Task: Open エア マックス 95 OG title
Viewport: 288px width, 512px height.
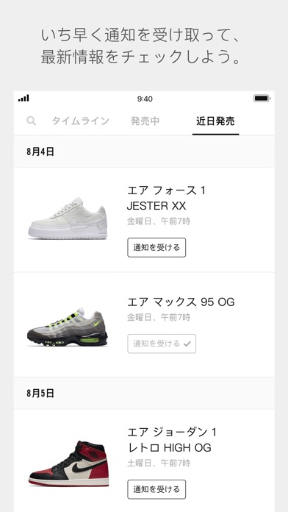Action: (181, 302)
